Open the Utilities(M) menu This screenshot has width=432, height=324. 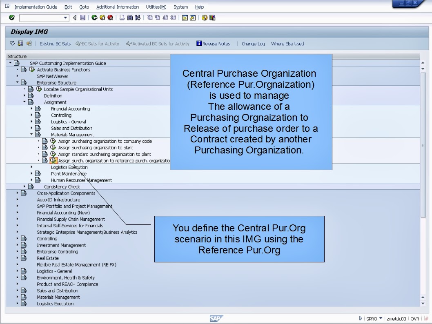[x=156, y=7]
